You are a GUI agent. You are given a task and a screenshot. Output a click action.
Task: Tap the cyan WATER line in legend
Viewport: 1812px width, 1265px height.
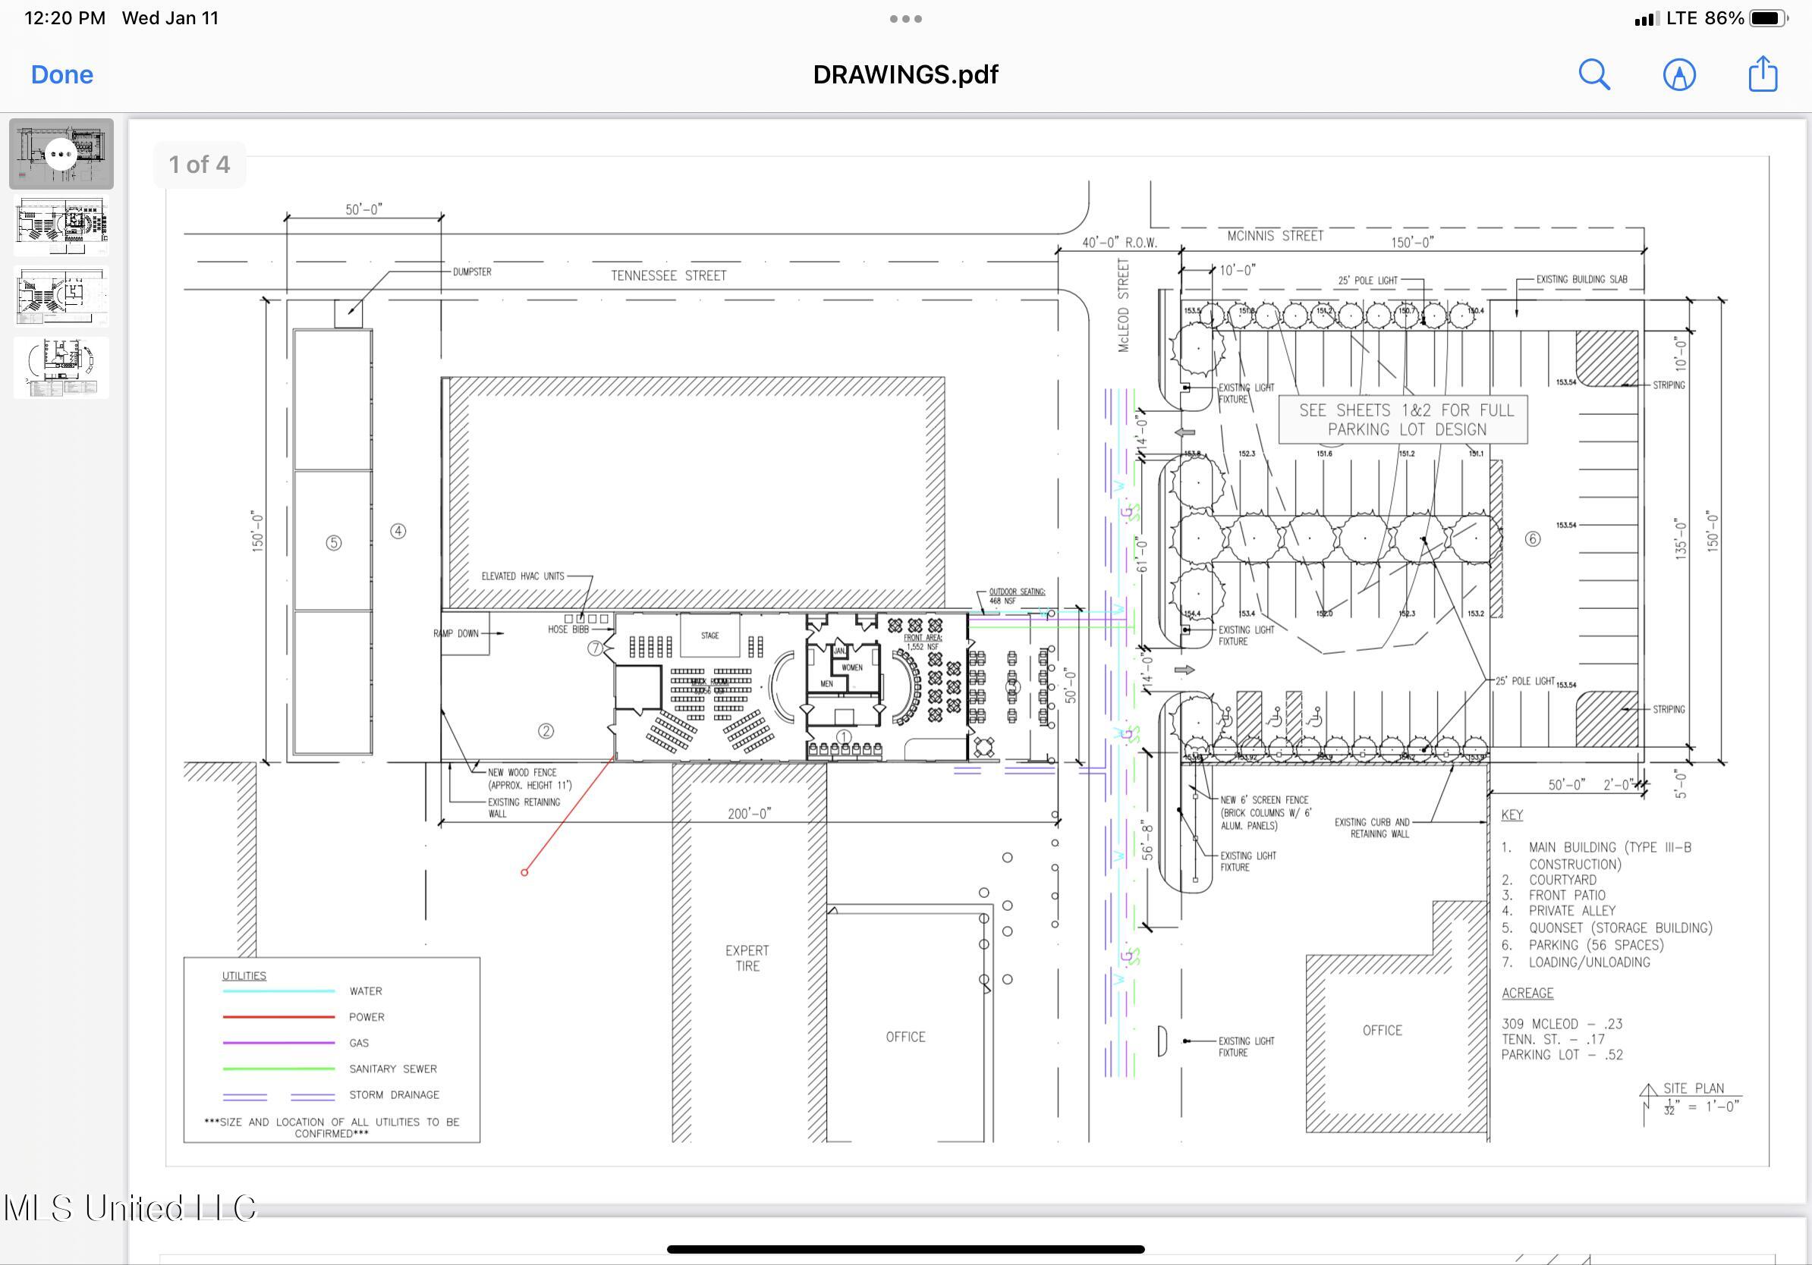[x=278, y=990]
